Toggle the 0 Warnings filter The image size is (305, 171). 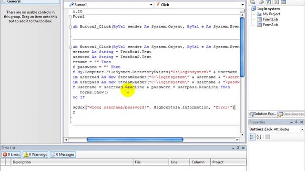(35, 154)
